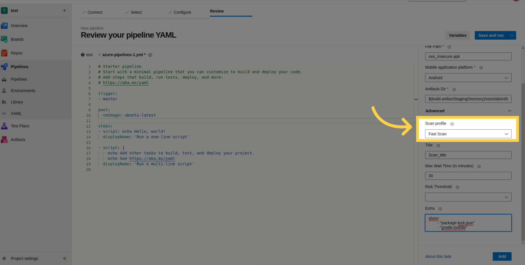This screenshot has height=265, width=525.
Task: Open Test Plans section
Action: click(x=20, y=126)
